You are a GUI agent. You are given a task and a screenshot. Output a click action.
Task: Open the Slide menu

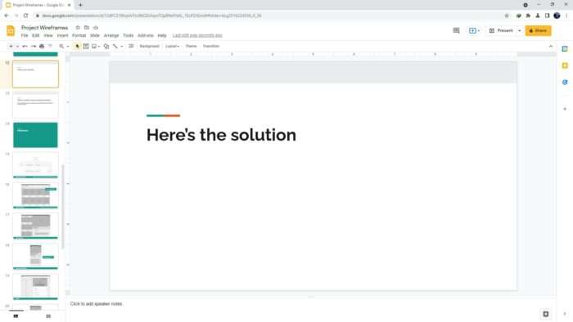click(x=95, y=36)
